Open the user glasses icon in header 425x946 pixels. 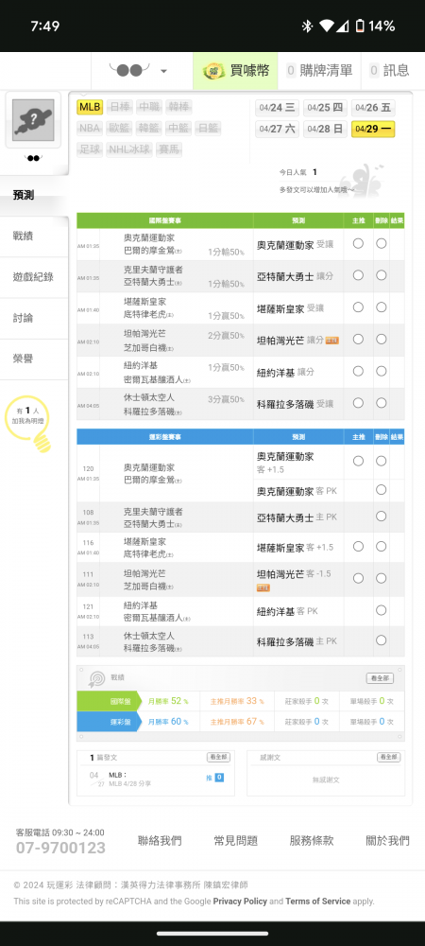[x=129, y=71]
